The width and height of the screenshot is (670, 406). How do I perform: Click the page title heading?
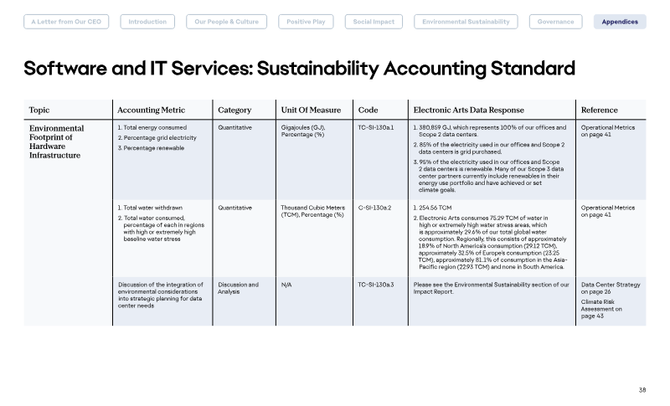300,69
